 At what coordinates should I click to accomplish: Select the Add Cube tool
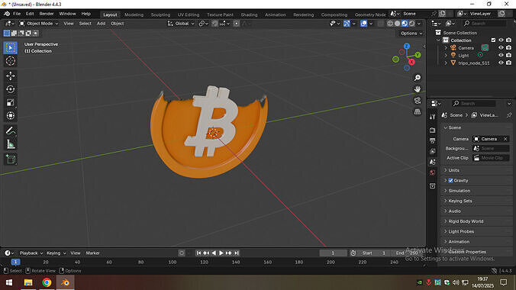(11, 159)
